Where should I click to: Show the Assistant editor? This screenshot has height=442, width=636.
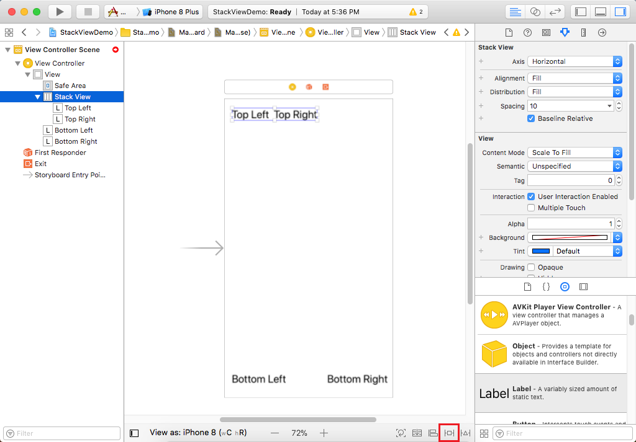535,12
